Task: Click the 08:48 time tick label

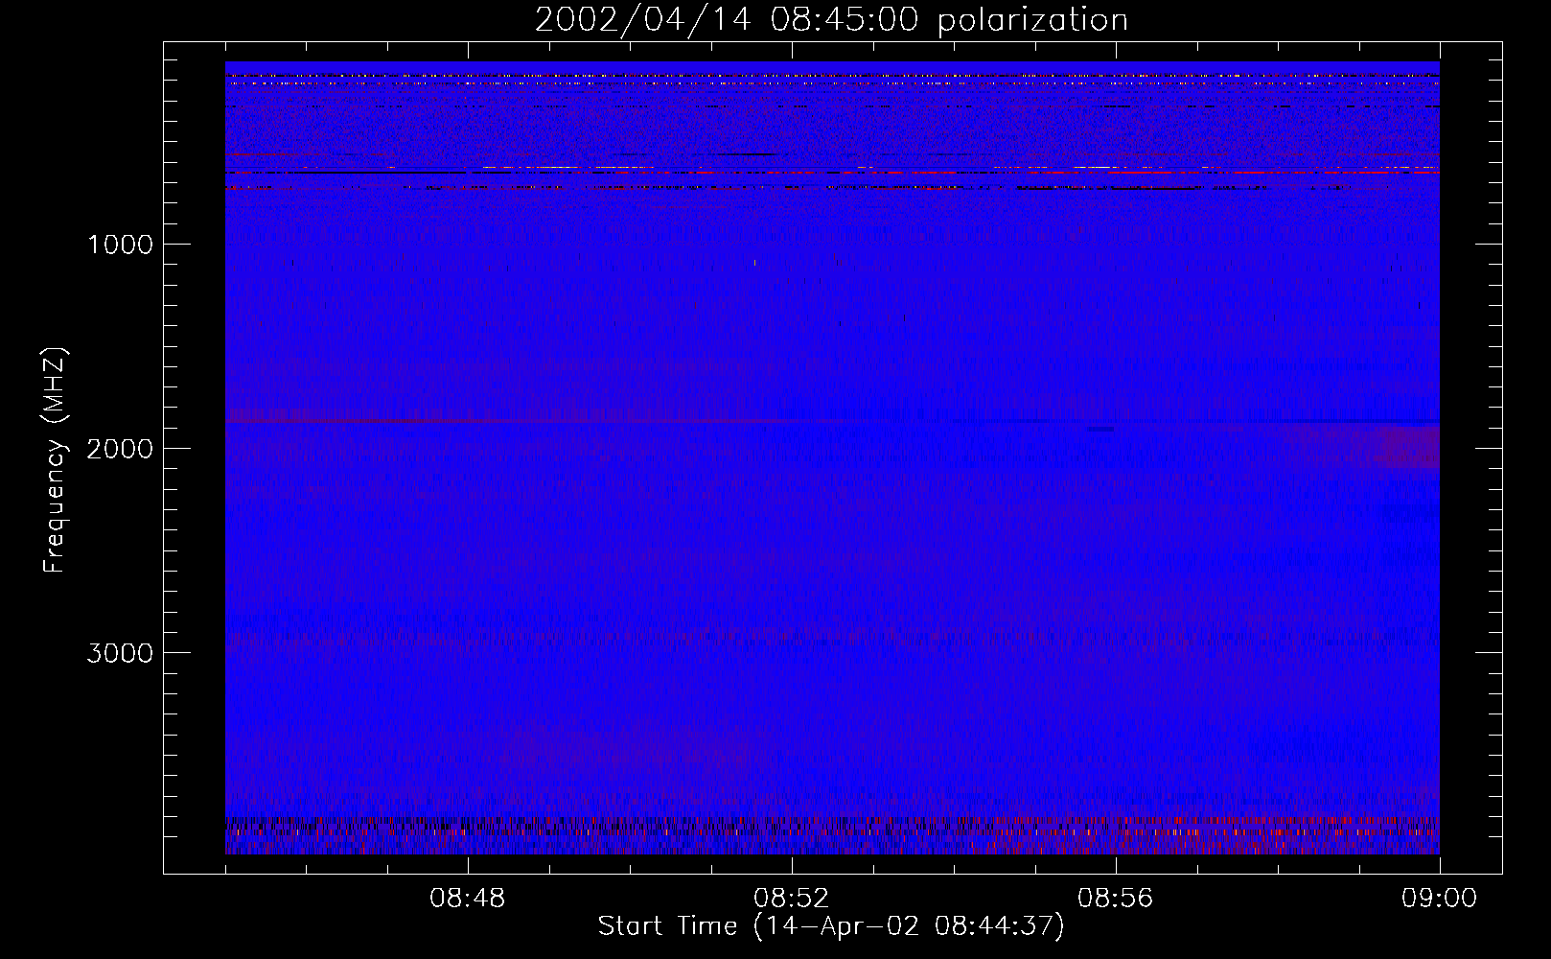Action: pyautogui.click(x=468, y=899)
